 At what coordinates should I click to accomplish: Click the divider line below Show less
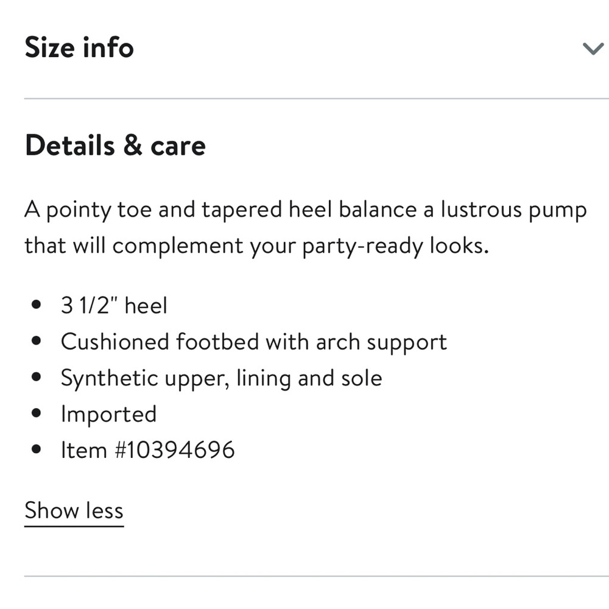317,576
